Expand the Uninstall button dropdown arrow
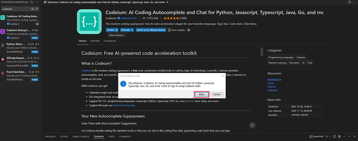 pos(132,30)
